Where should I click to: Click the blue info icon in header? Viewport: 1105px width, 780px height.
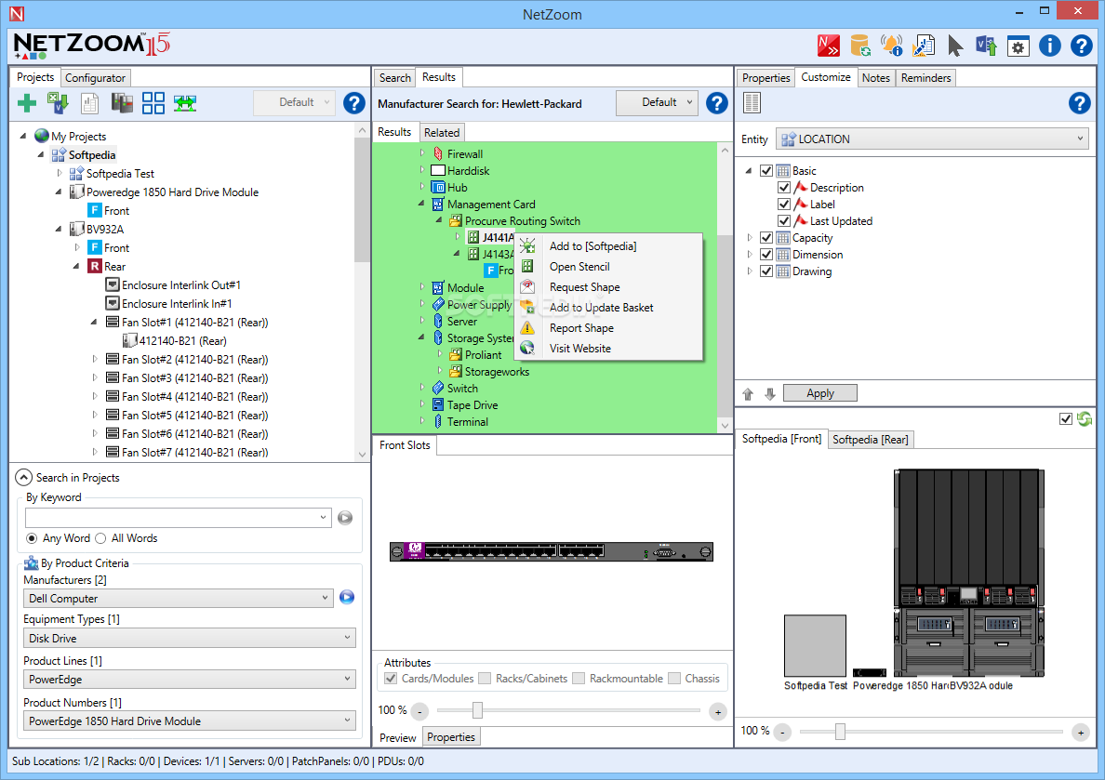point(1049,46)
